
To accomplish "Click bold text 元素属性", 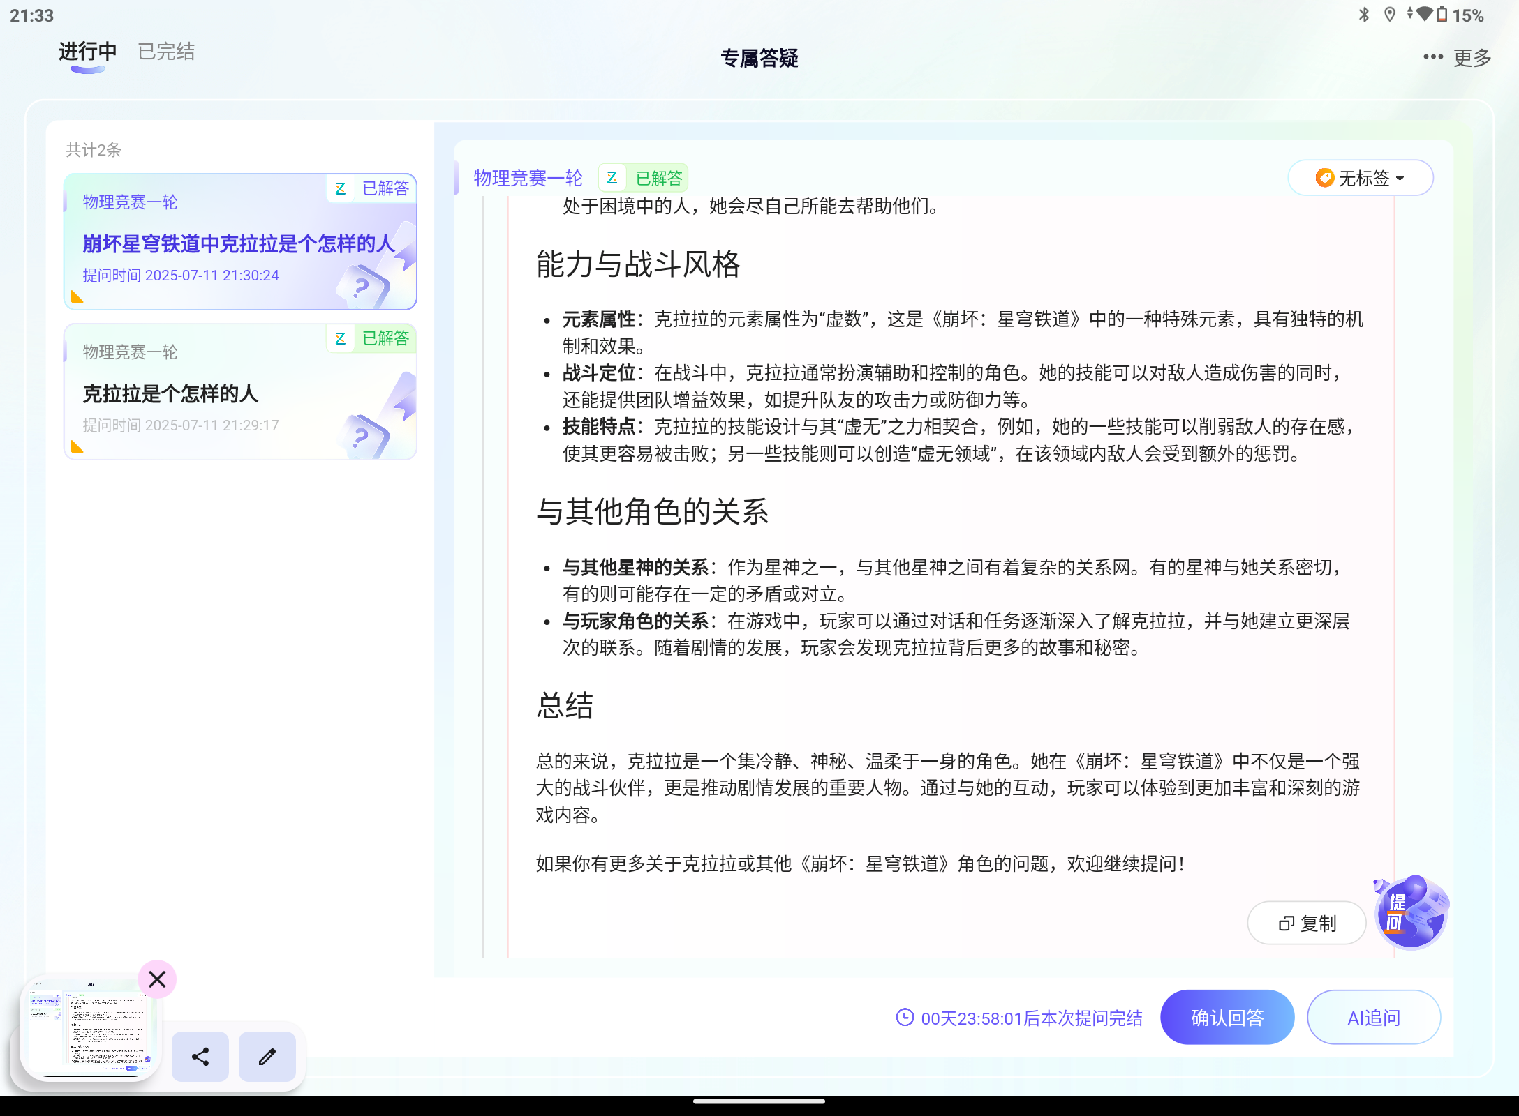I will pos(599,319).
